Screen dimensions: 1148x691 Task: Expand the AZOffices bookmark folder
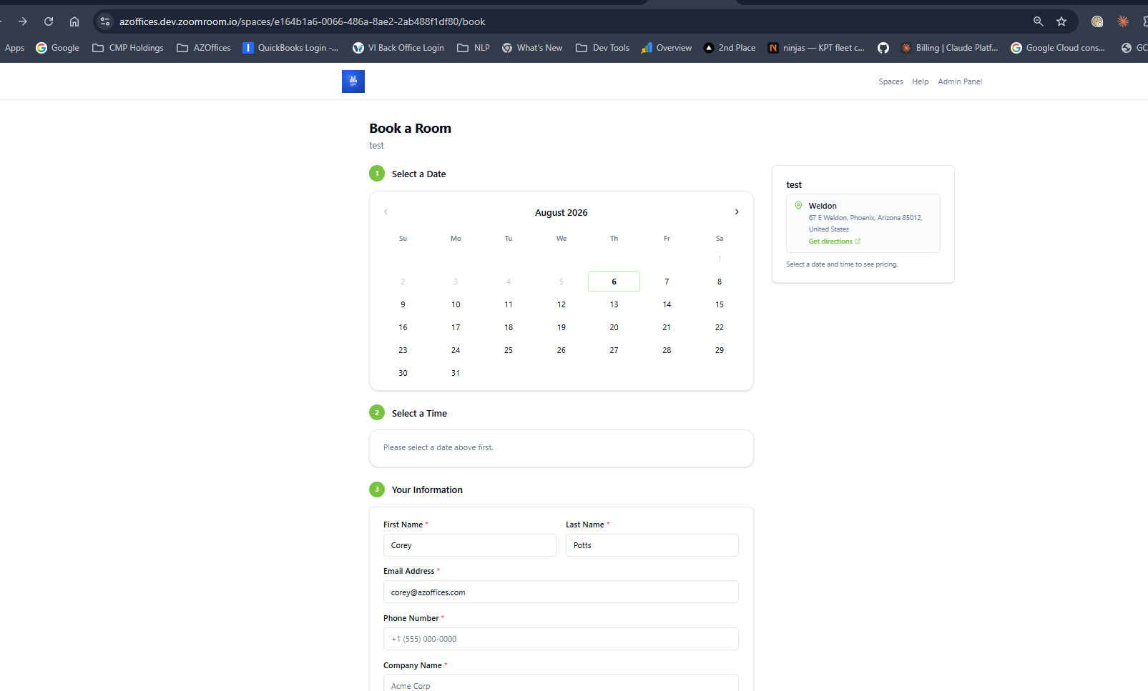(204, 48)
